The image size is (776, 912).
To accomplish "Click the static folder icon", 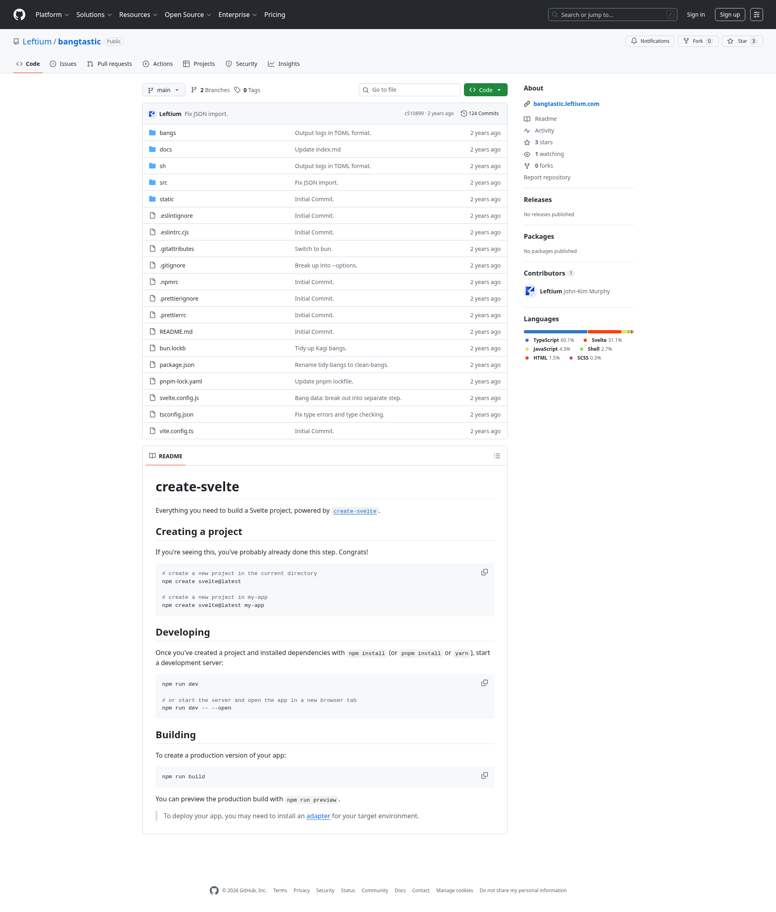I will pyautogui.click(x=153, y=199).
